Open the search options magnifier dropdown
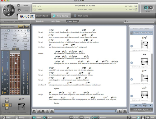The width and height of the screenshot is (156, 119). [126, 21]
